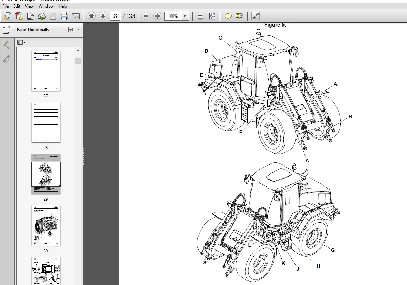Select the Highlight text tool
This screenshot has height=285, width=407.
pos(239,16)
